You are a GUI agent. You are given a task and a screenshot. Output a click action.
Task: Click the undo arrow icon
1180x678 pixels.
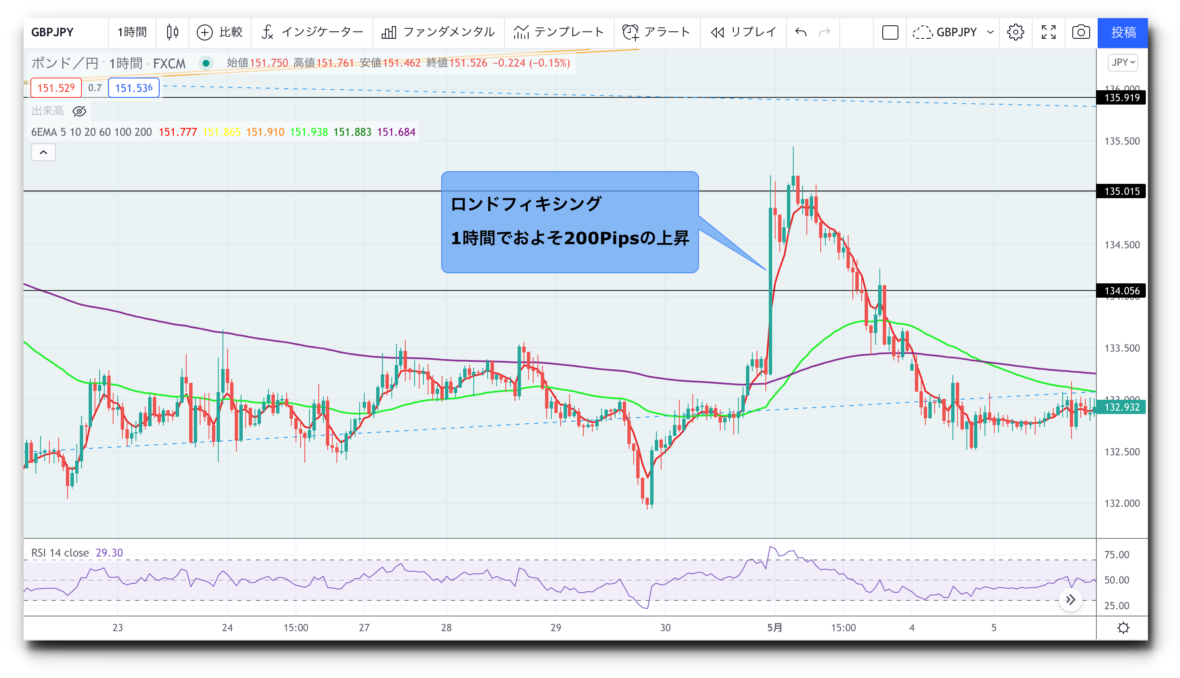pyautogui.click(x=800, y=32)
